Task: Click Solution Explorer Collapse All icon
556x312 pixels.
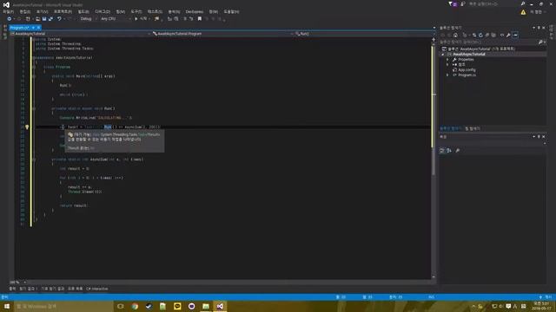Action: pyautogui.click(x=486, y=35)
